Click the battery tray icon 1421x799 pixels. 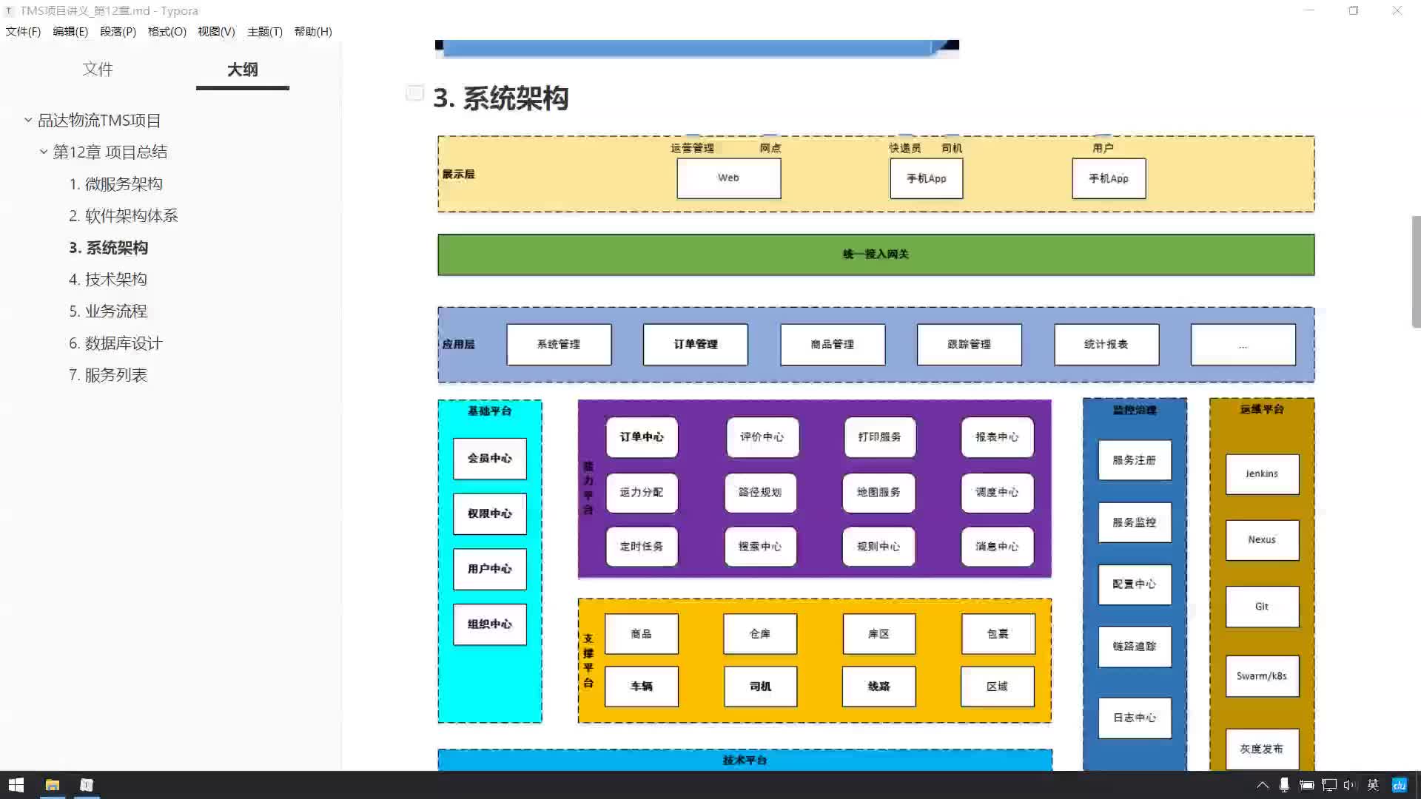point(1307,785)
